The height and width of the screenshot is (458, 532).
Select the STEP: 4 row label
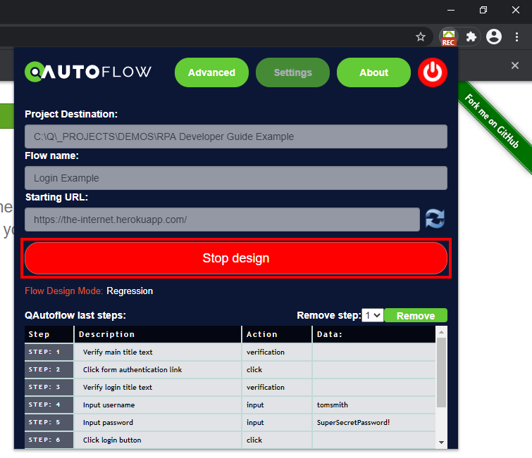(49, 405)
